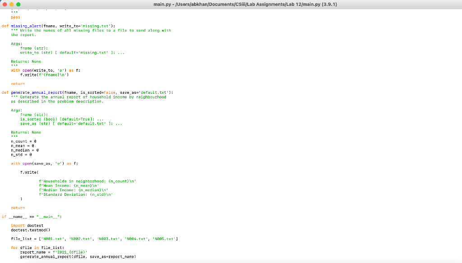This screenshot has width=462, height=263.
Task: Click 'as described in the problem description.' line
Action: (x=57, y=102)
